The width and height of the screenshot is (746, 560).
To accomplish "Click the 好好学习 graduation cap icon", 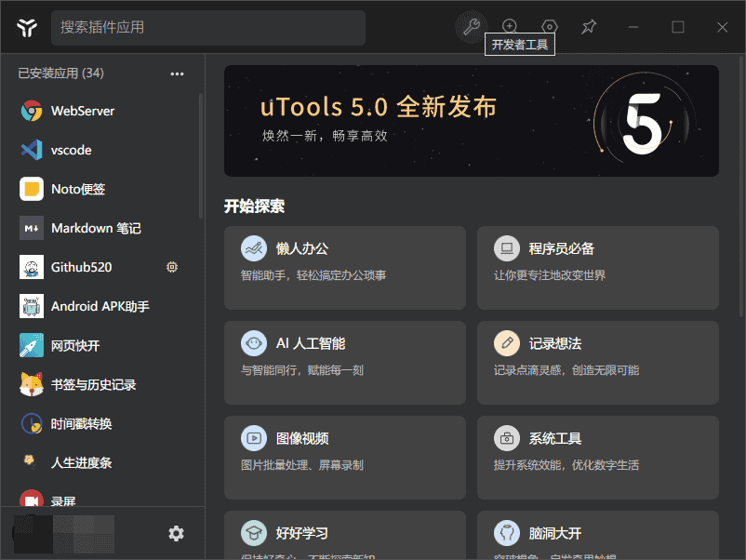I will (254, 533).
